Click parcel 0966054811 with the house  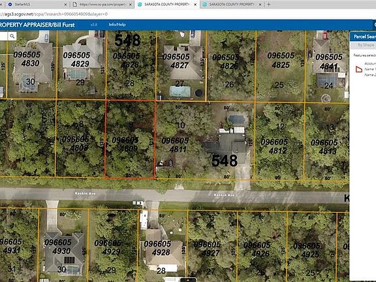pyautogui.click(x=204, y=140)
